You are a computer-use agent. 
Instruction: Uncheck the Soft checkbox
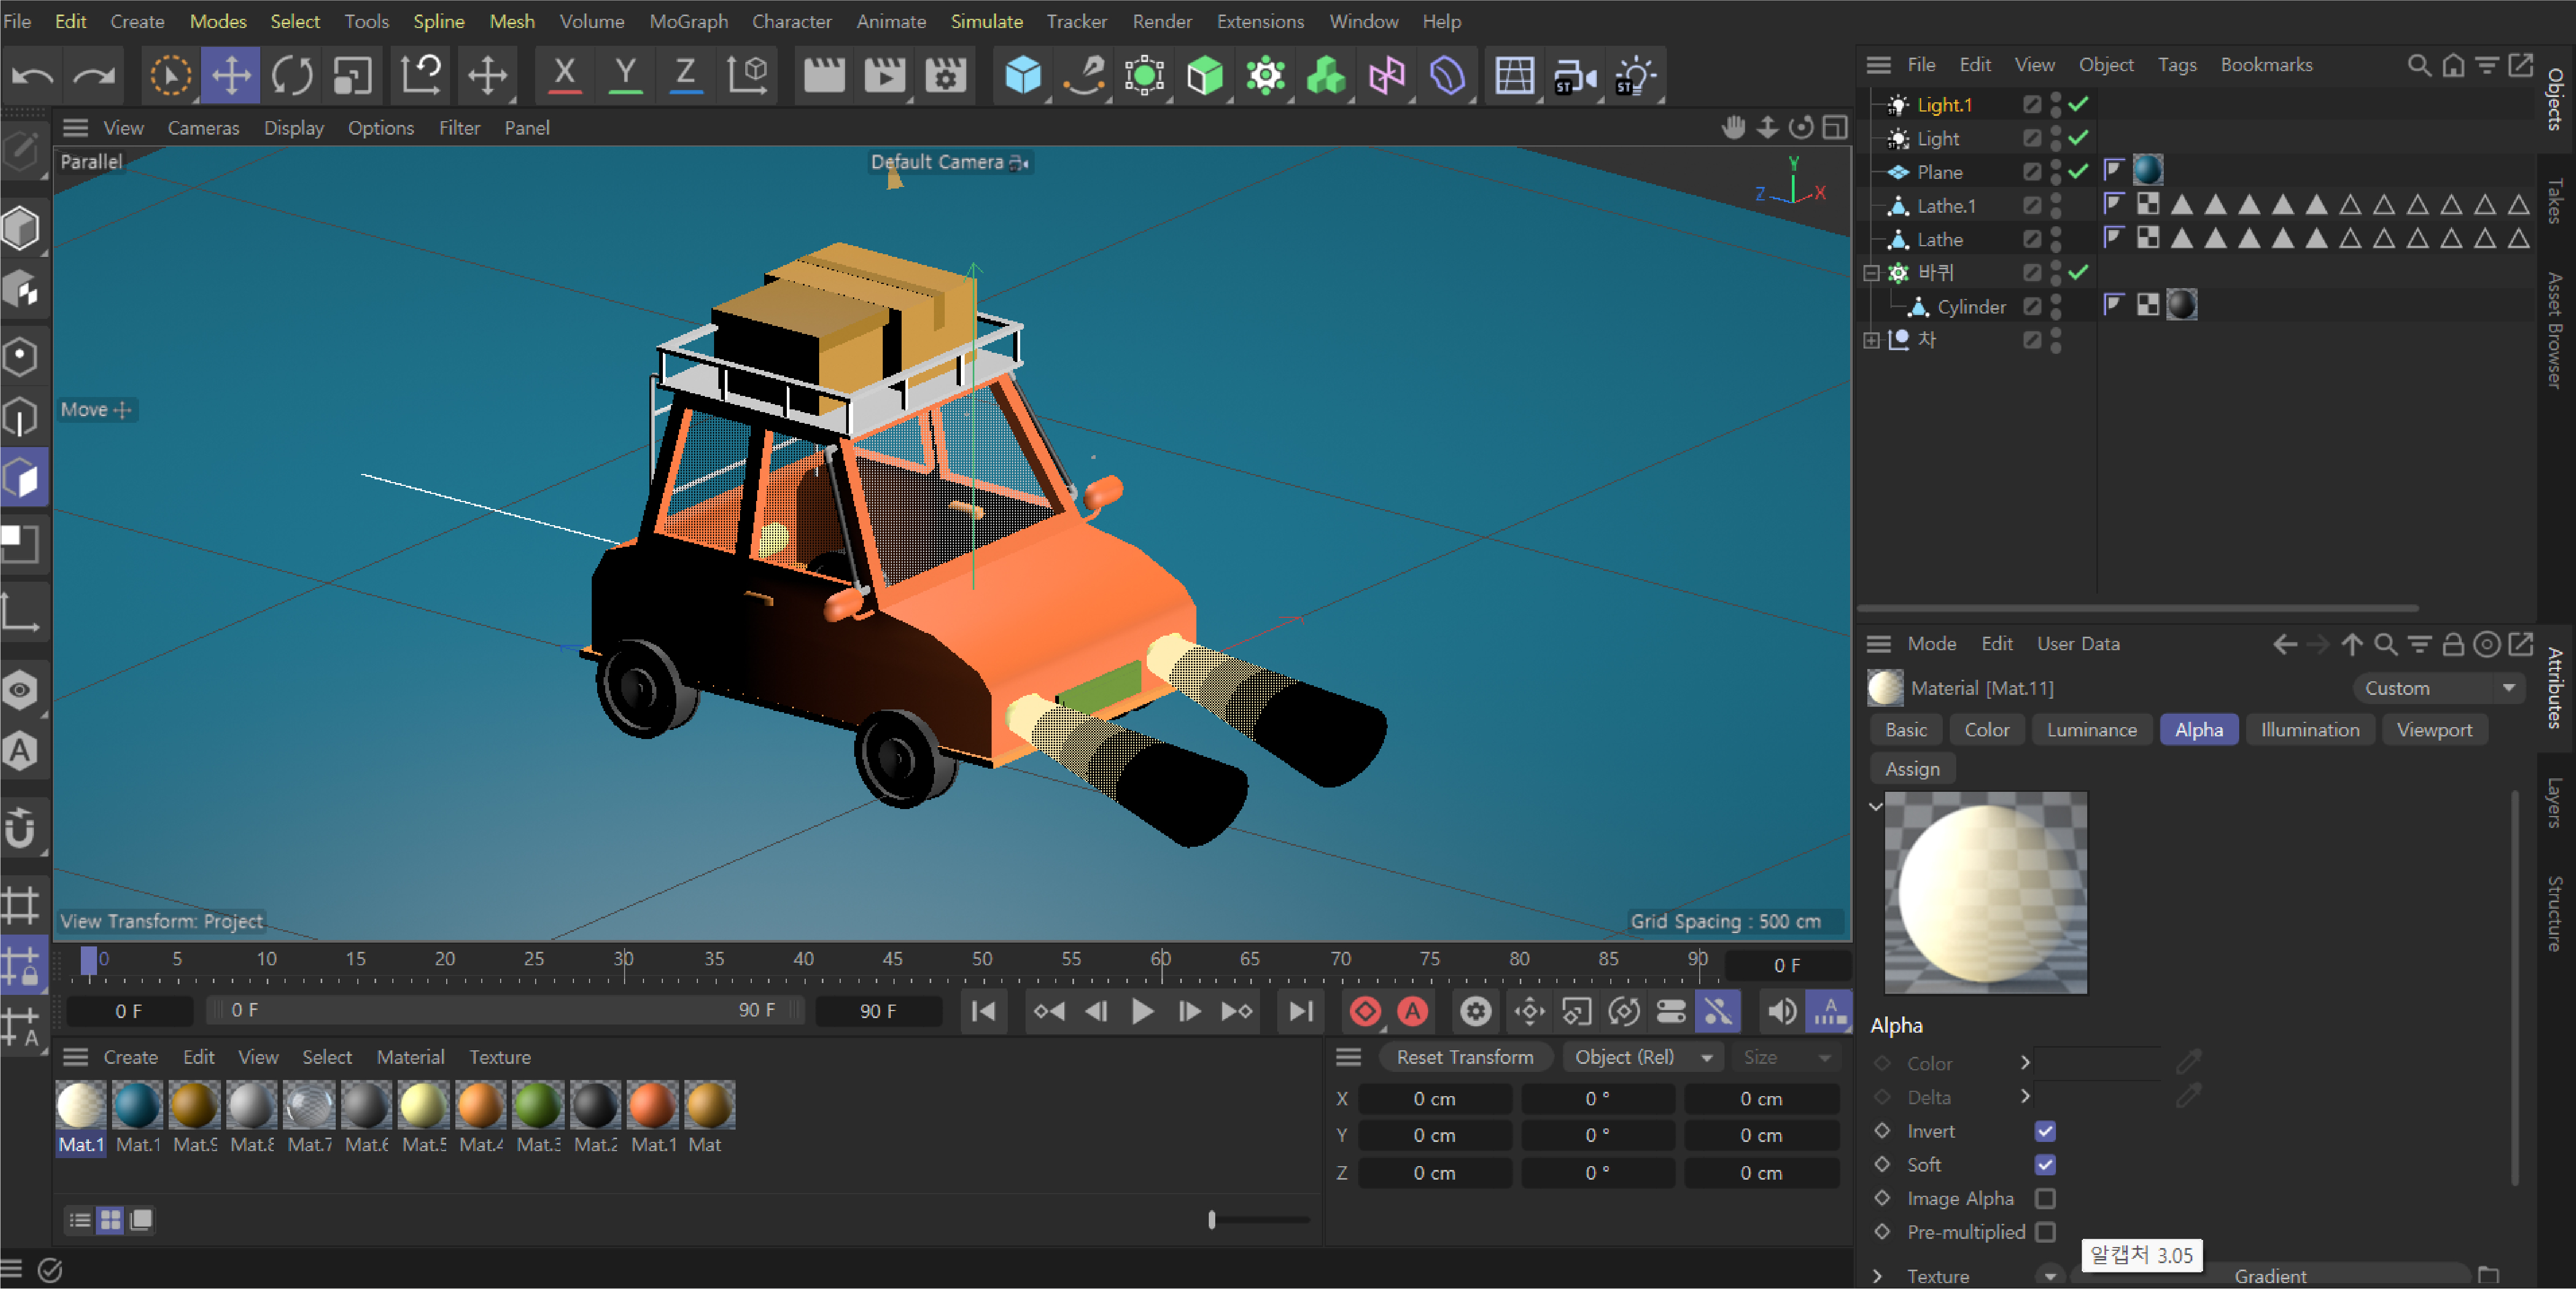[x=2045, y=1164]
